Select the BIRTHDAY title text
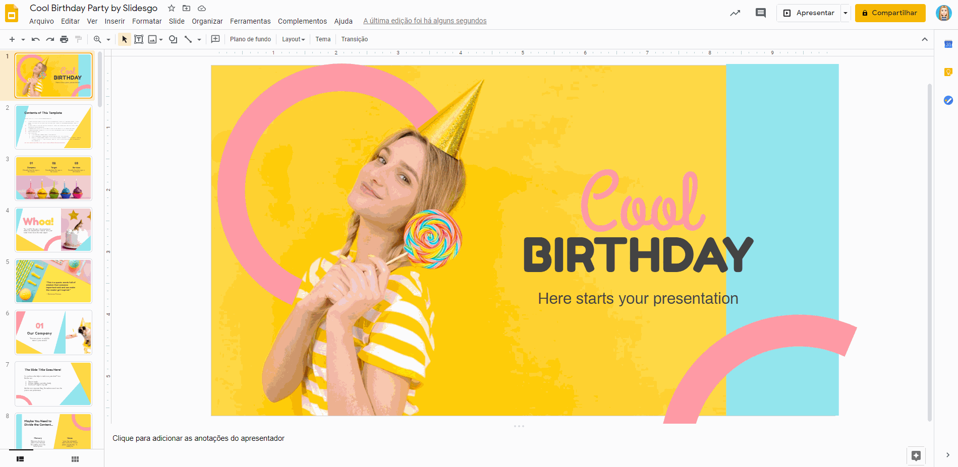The height and width of the screenshot is (467, 958). pyautogui.click(x=638, y=255)
